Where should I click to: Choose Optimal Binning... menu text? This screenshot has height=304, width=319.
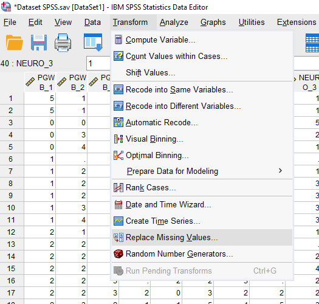pos(157,156)
